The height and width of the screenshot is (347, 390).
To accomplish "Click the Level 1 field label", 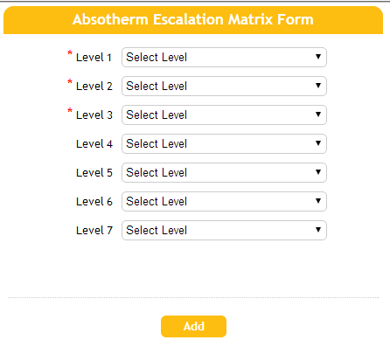I will [94, 58].
